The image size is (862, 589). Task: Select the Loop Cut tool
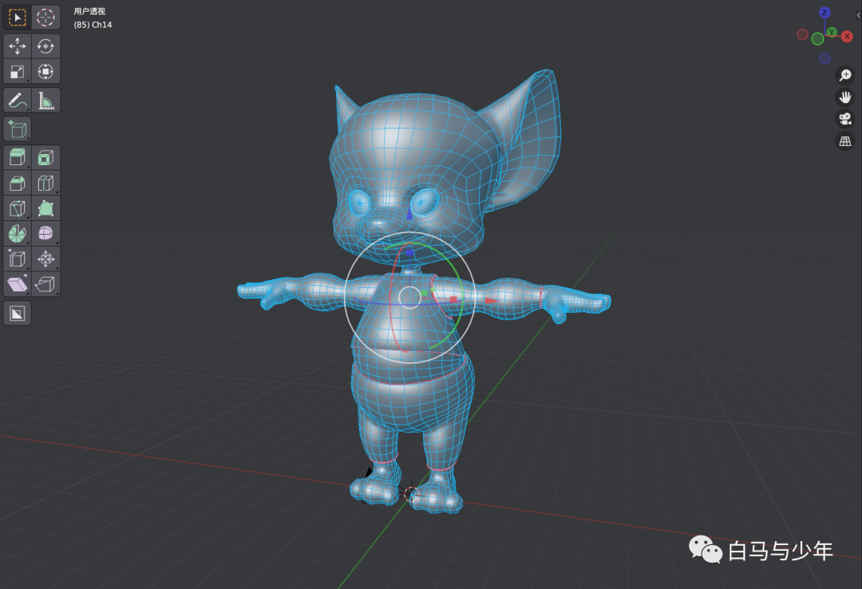[x=45, y=183]
